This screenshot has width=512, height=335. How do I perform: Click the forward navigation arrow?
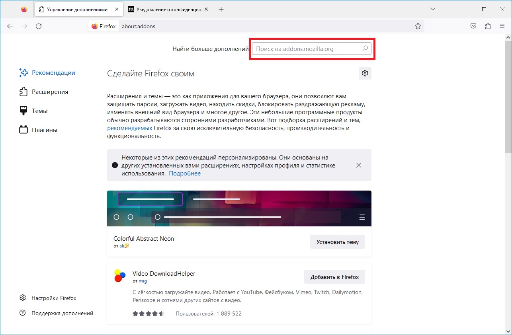[24, 26]
